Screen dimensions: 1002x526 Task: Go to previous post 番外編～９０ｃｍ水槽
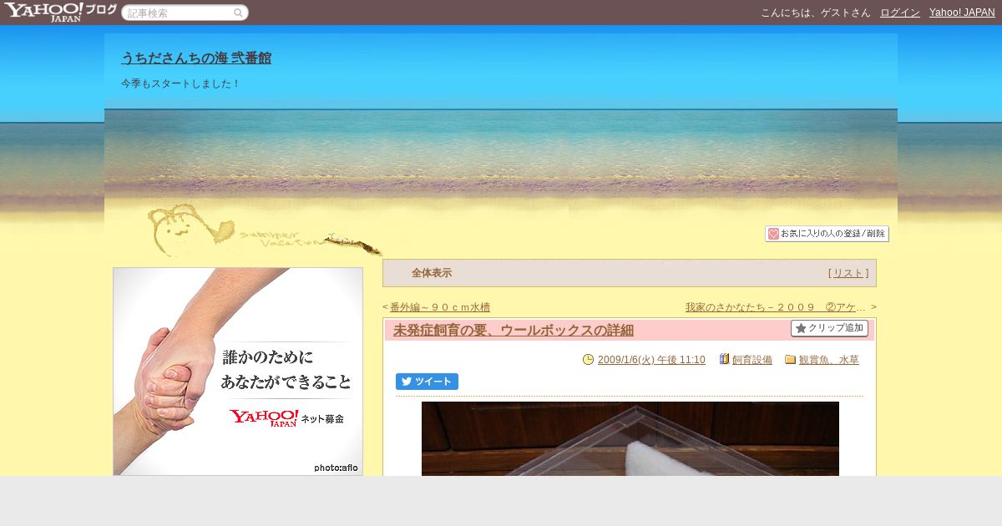(440, 307)
